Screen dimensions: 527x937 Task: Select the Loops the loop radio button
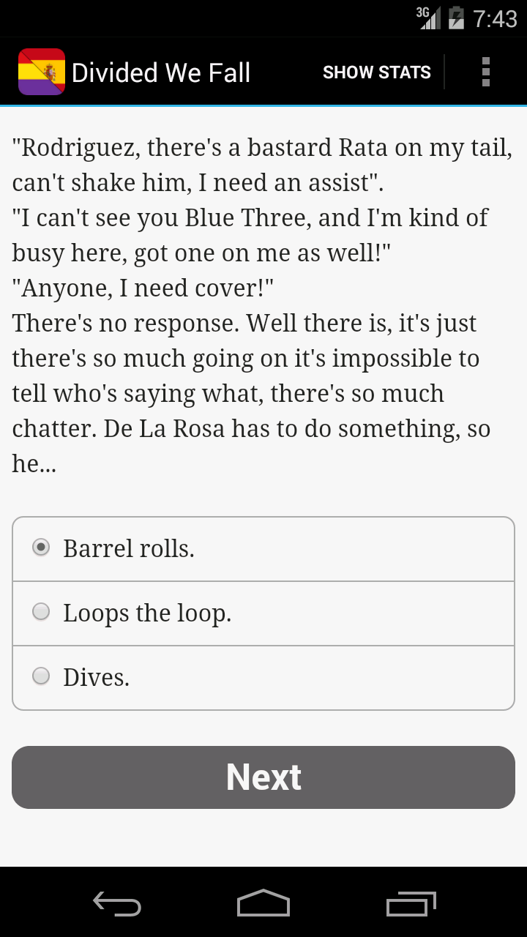(41, 612)
